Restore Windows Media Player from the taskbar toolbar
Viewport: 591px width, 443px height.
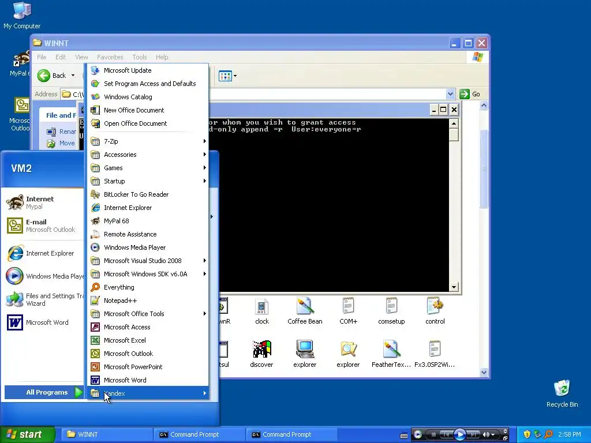[x=505, y=438]
